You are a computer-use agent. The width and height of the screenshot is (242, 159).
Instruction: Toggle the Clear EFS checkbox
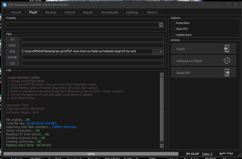[173, 29]
